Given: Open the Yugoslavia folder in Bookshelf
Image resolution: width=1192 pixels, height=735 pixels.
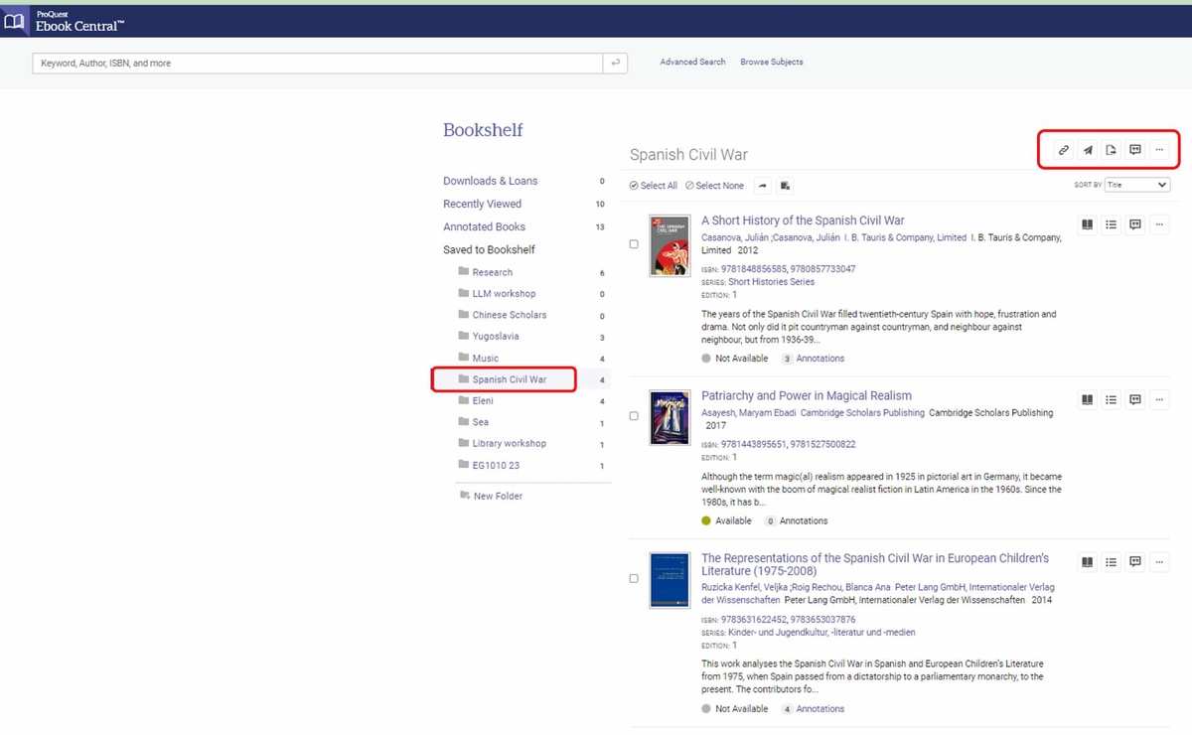Looking at the screenshot, I should point(495,337).
